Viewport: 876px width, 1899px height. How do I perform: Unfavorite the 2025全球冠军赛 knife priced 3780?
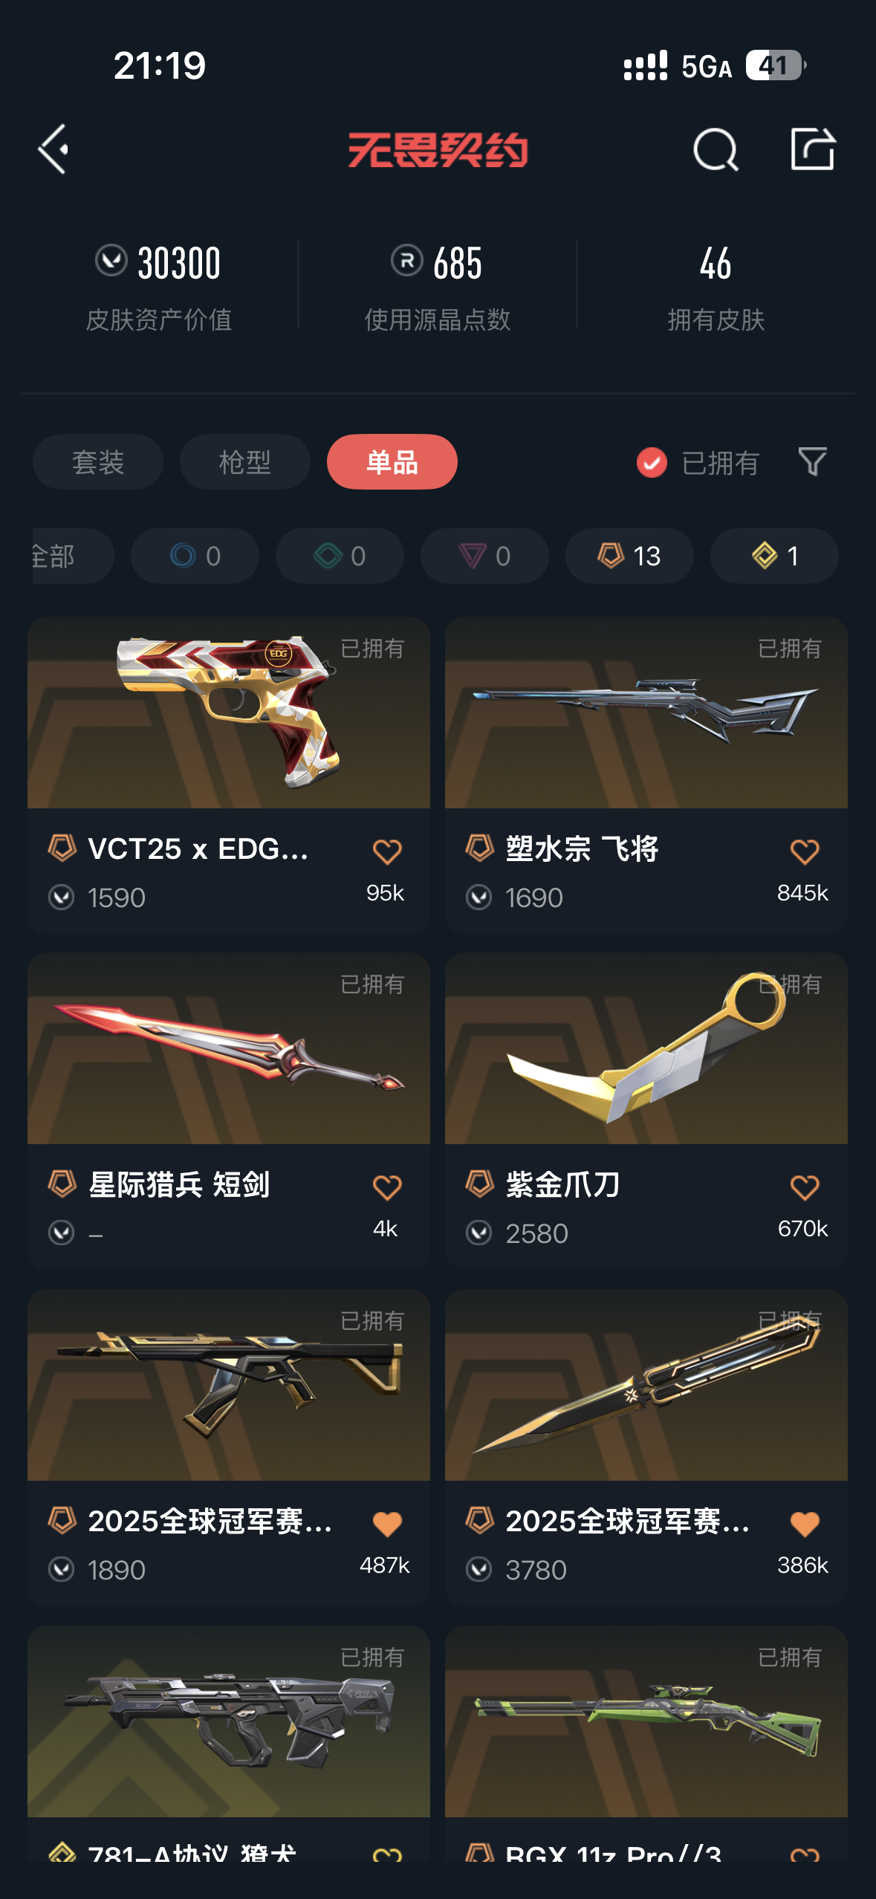[805, 1524]
